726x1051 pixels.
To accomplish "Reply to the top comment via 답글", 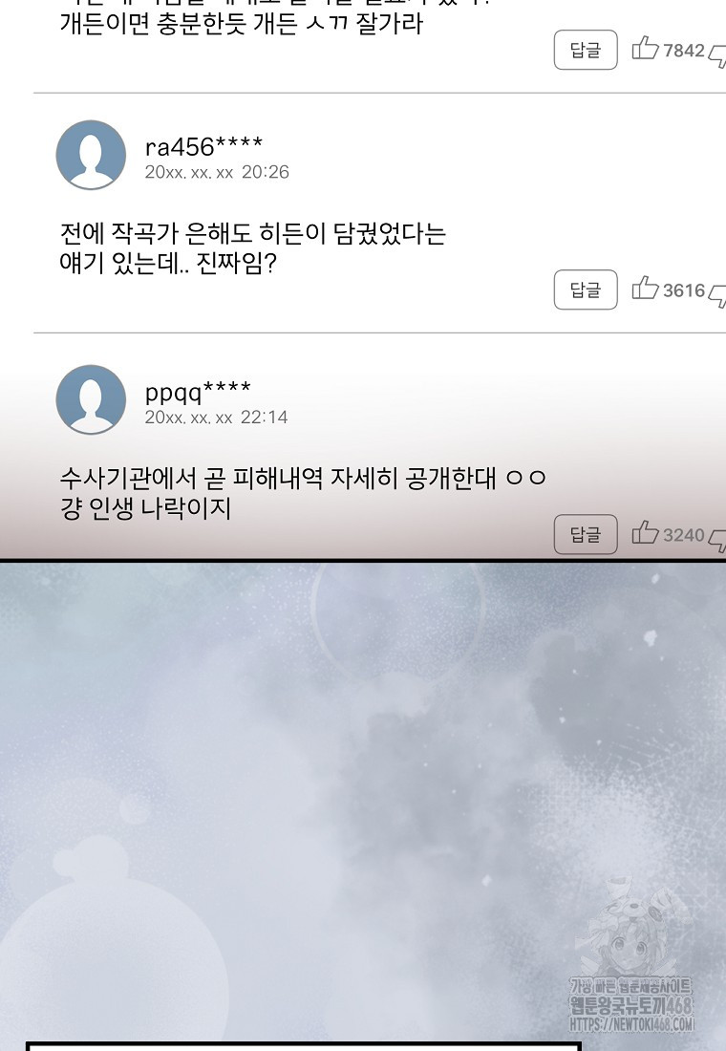I will coord(586,50).
